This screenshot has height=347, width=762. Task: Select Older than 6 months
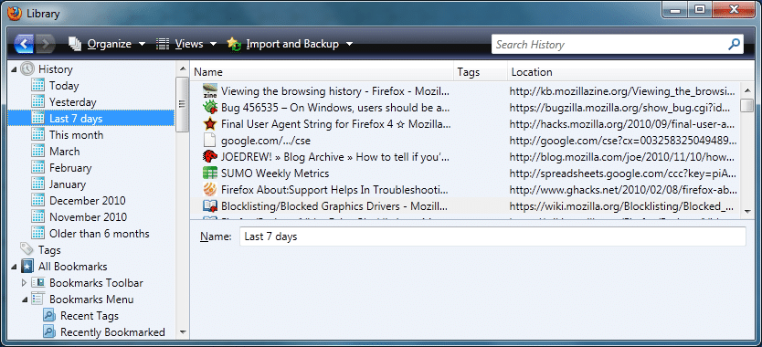point(100,234)
